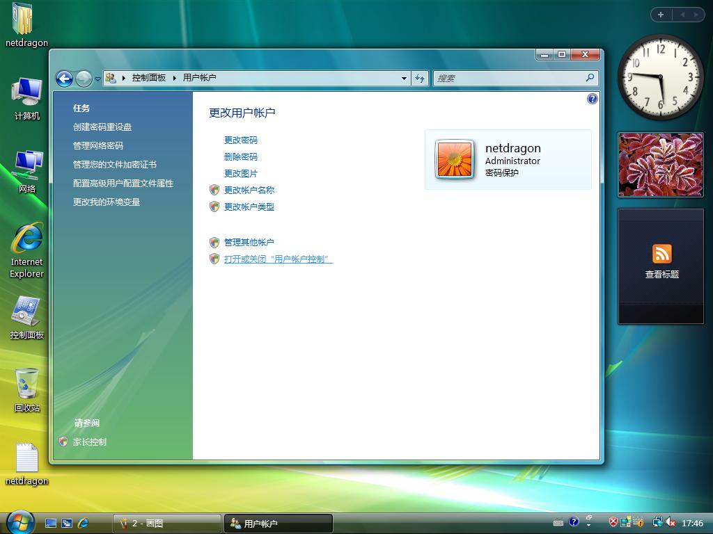Click the slideshow flower photo gadget
The image size is (713, 534).
click(661, 165)
